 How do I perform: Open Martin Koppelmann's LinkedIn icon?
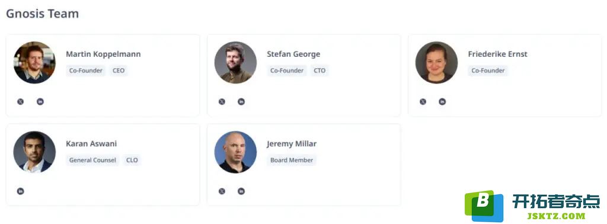coord(40,102)
